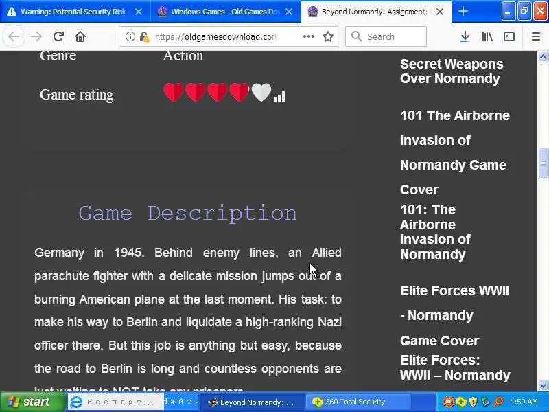Open the Firefox hamburger menu
The height and width of the screenshot is (412, 549).
pyautogui.click(x=536, y=36)
